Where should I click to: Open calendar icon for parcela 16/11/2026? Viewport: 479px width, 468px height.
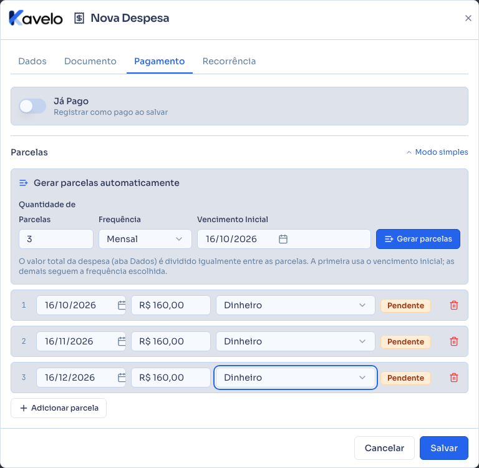click(122, 341)
